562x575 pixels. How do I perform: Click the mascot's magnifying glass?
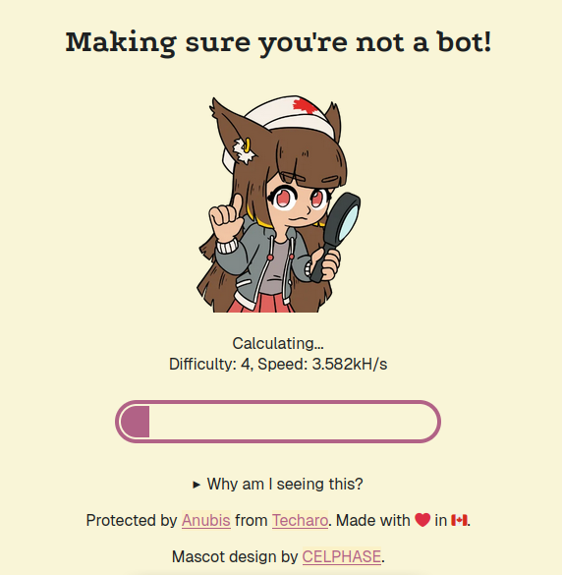tap(336, 236)
